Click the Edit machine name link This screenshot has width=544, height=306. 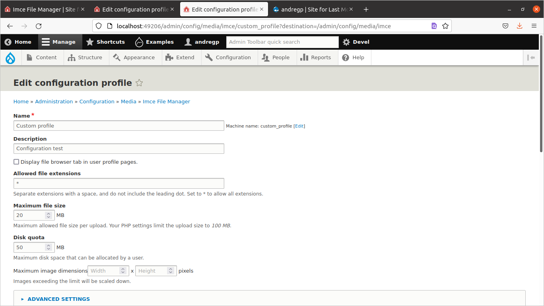pos(299,126)
